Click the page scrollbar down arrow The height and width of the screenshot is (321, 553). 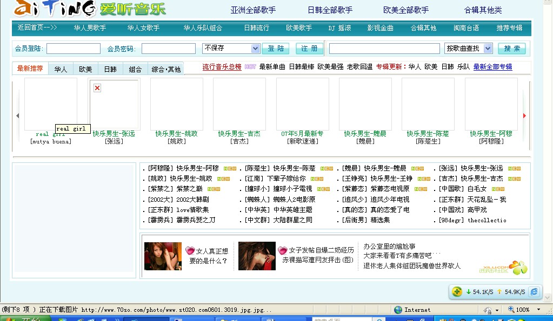pos(548,298)
